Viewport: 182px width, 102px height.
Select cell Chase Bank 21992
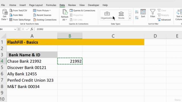click(x=32, y=61)
